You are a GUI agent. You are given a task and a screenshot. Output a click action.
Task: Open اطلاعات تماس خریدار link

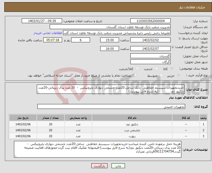coord(48,33)
